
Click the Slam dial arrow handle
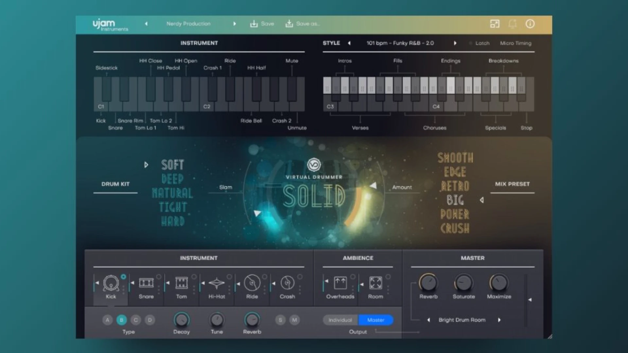click(x=257, y=213)
